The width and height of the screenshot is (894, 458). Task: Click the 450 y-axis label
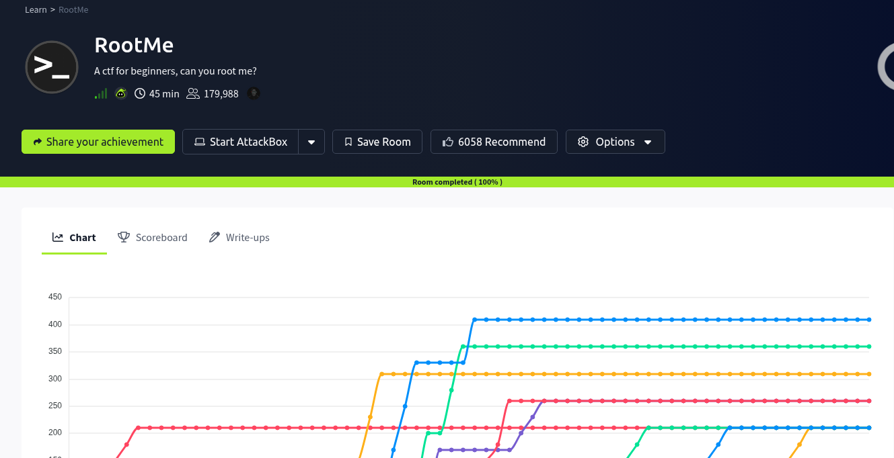pos(55,297)
